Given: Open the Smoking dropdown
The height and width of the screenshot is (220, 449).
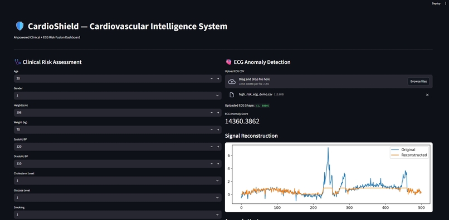Looking at the screenshot, I should (118, 214).
